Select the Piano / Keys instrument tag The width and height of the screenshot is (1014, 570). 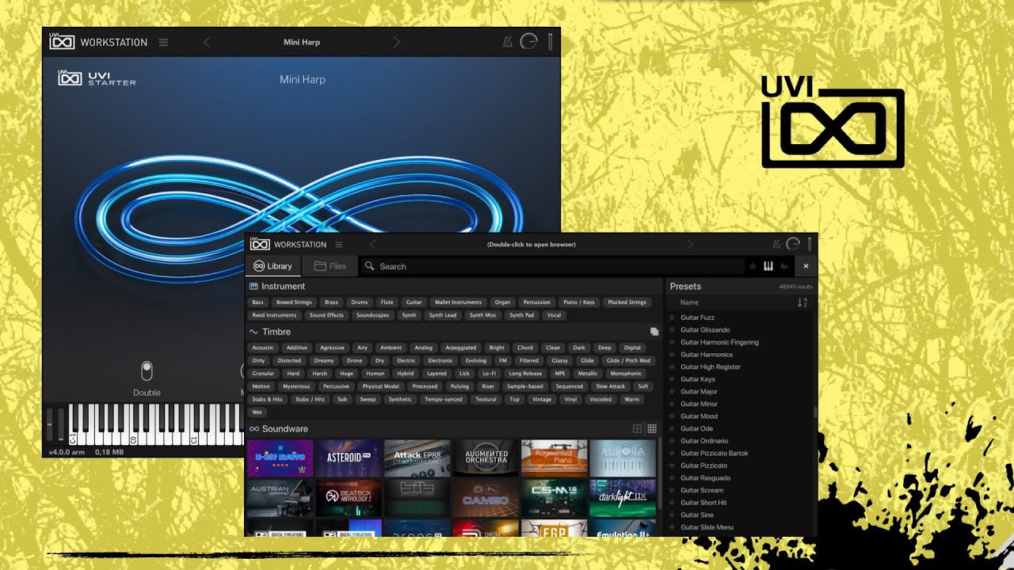[579, 302]
